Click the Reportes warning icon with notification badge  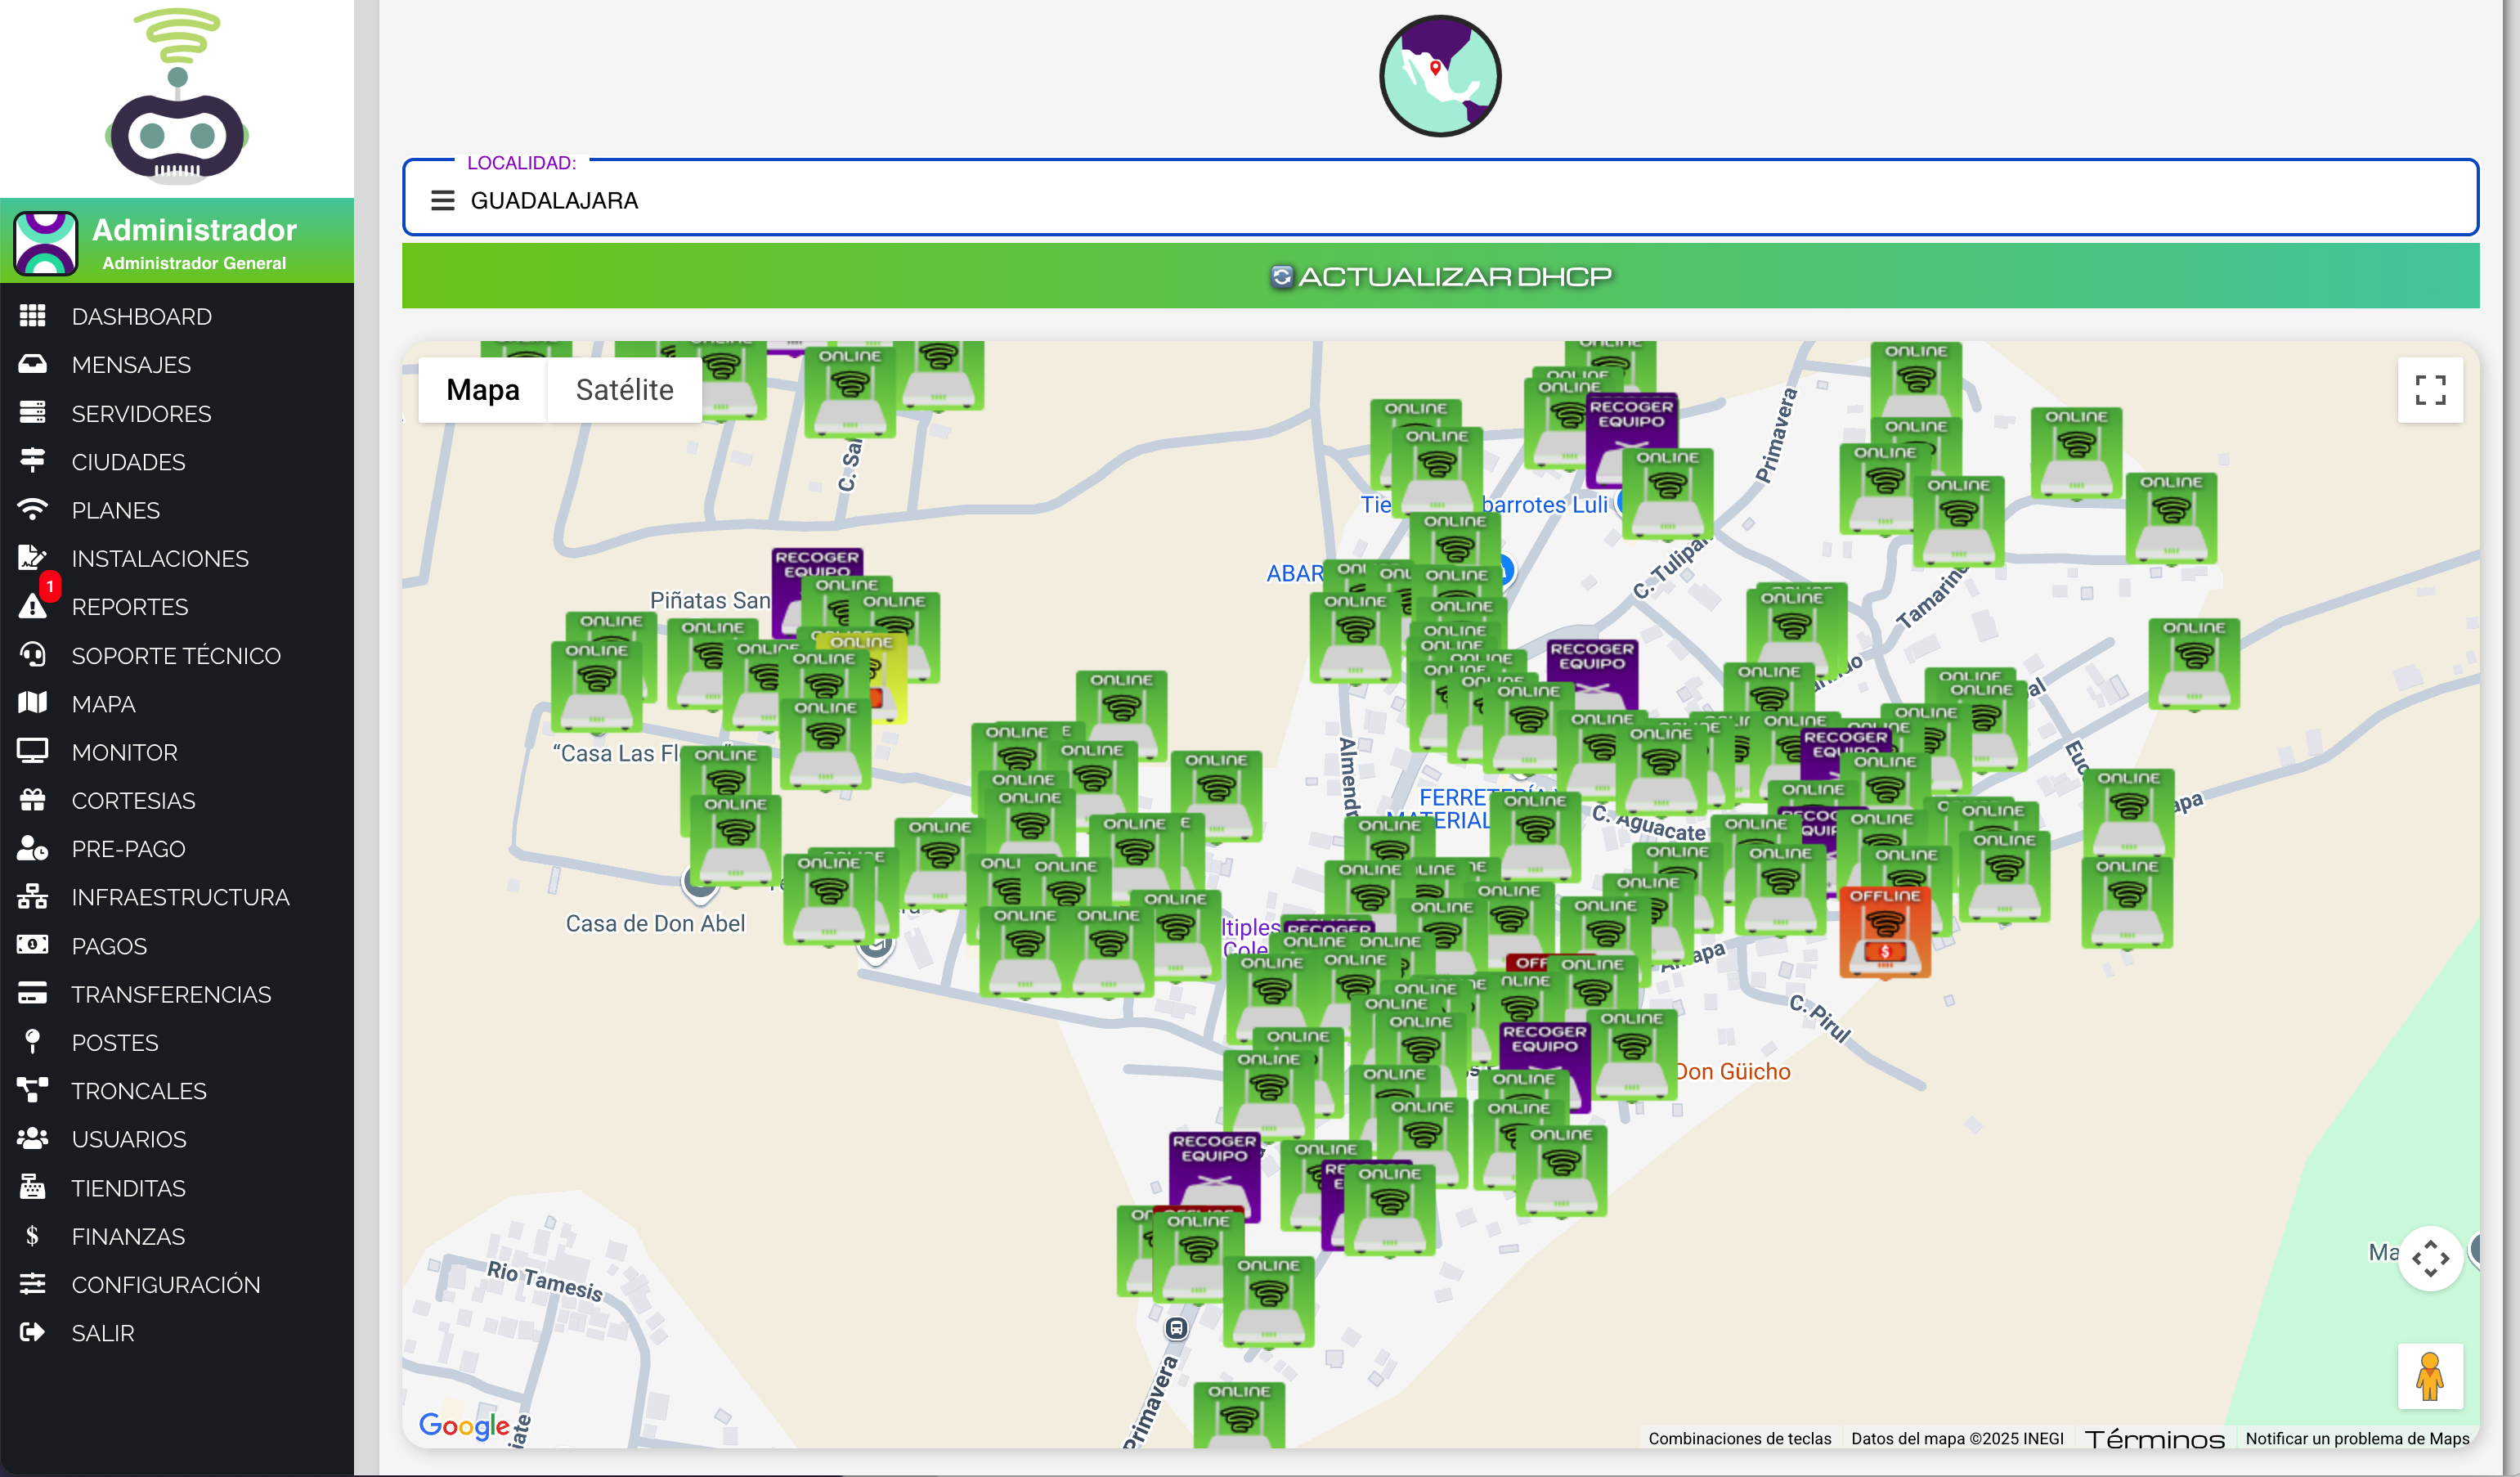click(33, 606)
